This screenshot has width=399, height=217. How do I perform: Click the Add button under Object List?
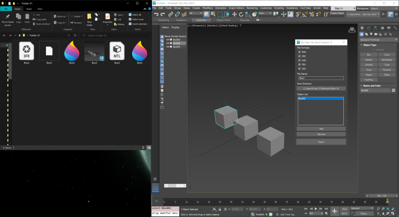(321, 129)
